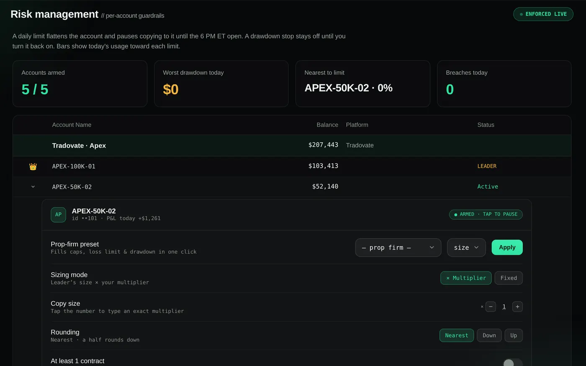
Task: Click the Risk management page title
Action: [x=54, y=14]
